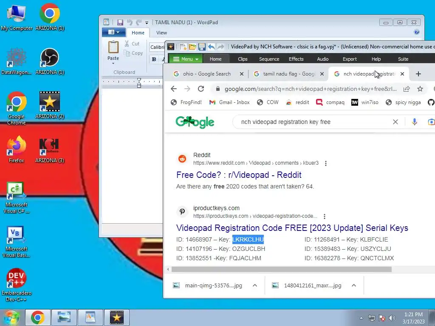Open WordPad quick access customize arrow

(x=147, y=23)
